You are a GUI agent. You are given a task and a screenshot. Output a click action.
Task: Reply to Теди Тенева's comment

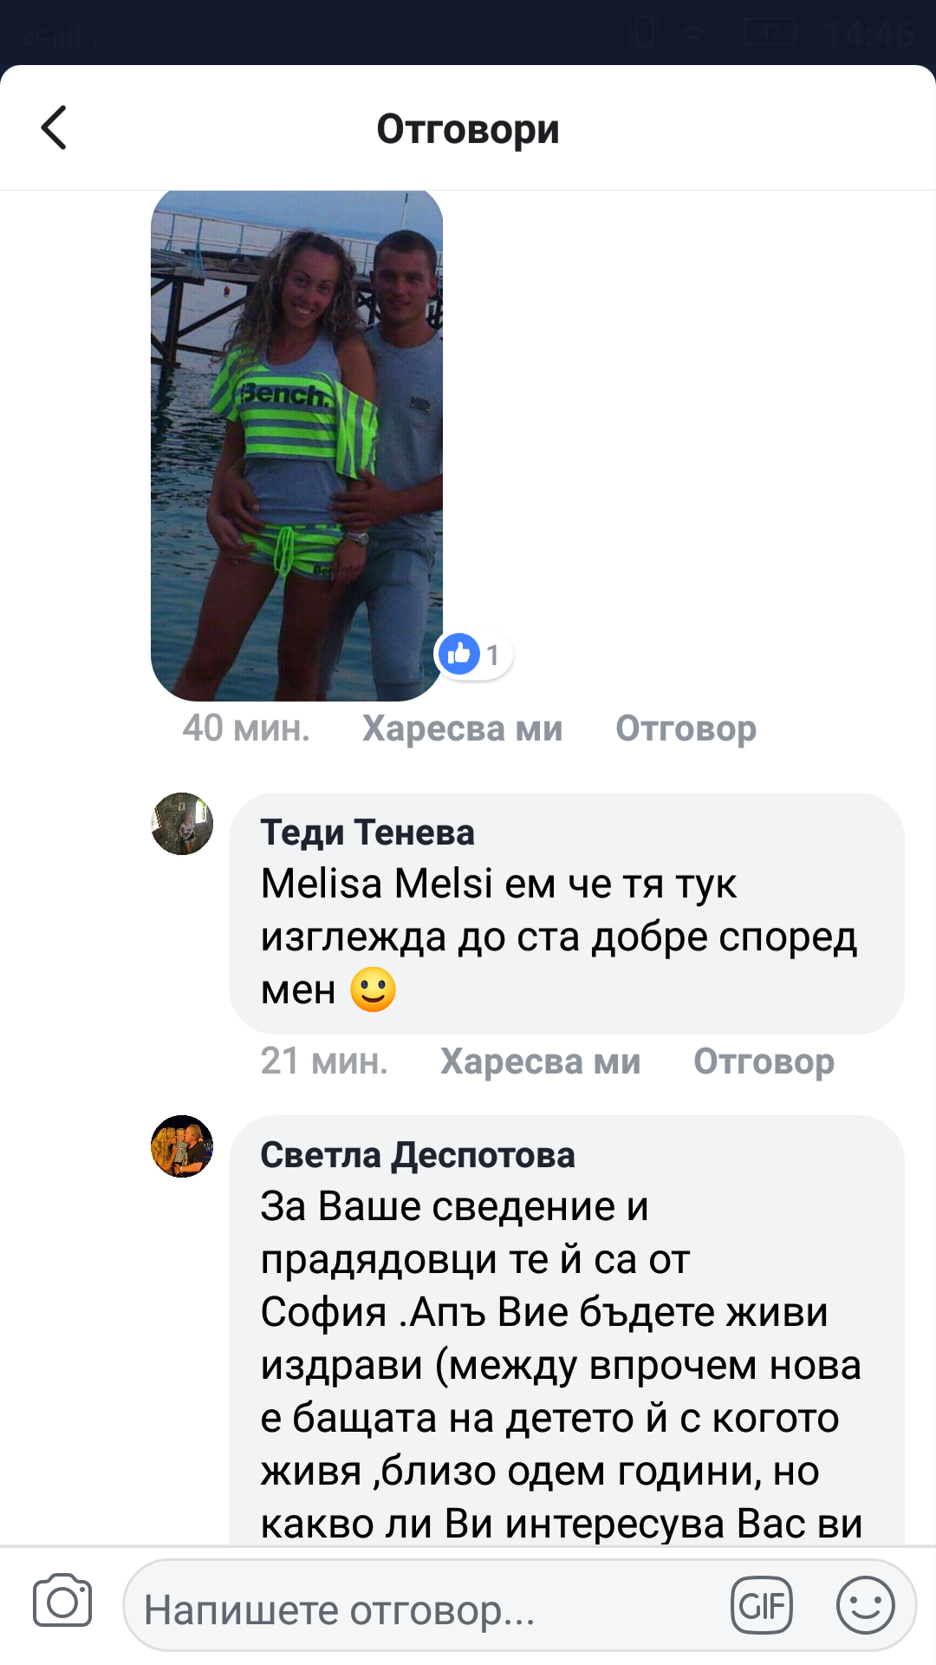pyautogui.click(x=764, y=1061)
